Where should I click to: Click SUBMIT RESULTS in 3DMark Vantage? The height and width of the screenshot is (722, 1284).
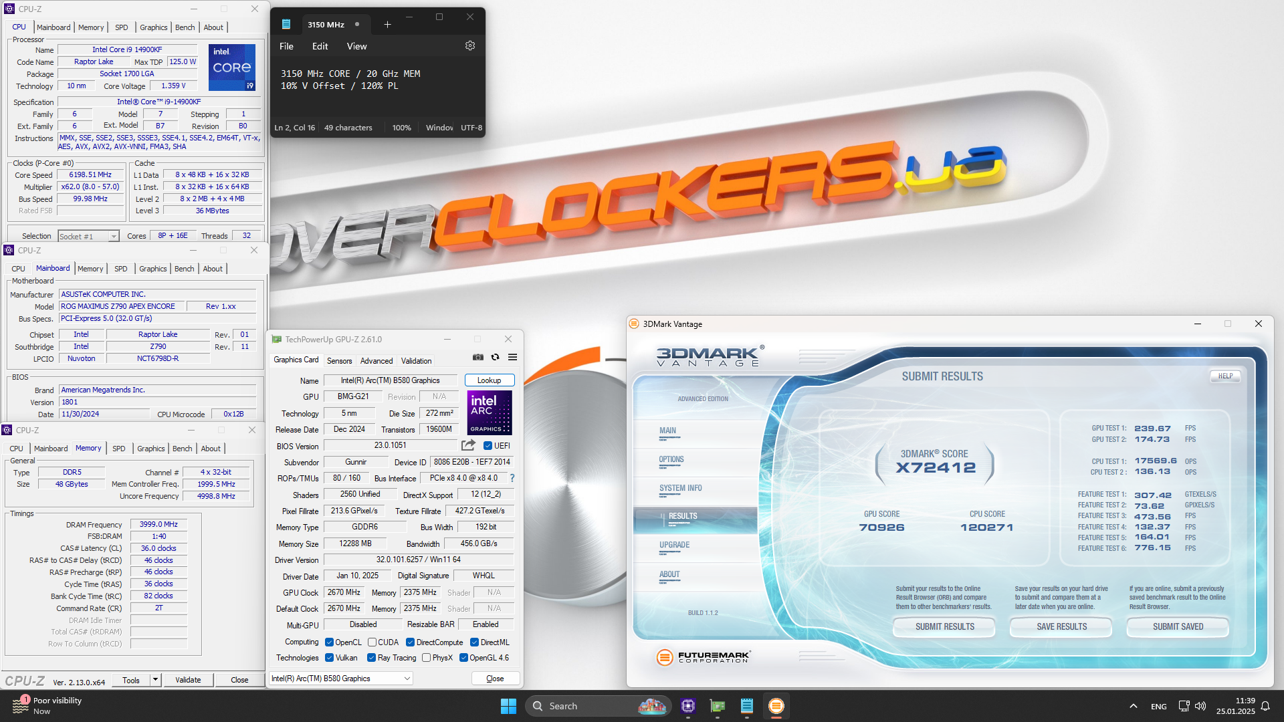(944, 627)
